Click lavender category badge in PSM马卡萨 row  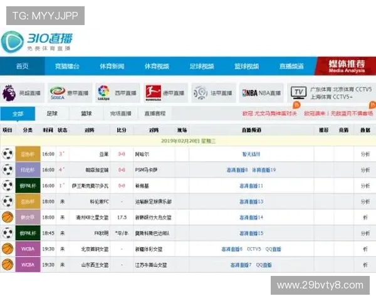pyautogui.click(x=28, y=170)
